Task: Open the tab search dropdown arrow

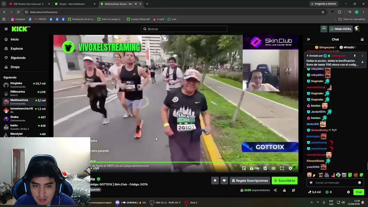Action: click(4, 4)
